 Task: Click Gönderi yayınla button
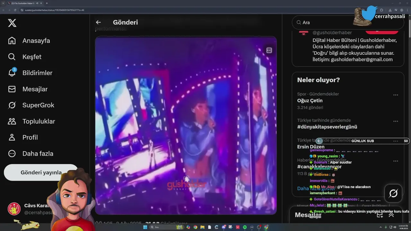pyautogui.click(x=41, y=172)
